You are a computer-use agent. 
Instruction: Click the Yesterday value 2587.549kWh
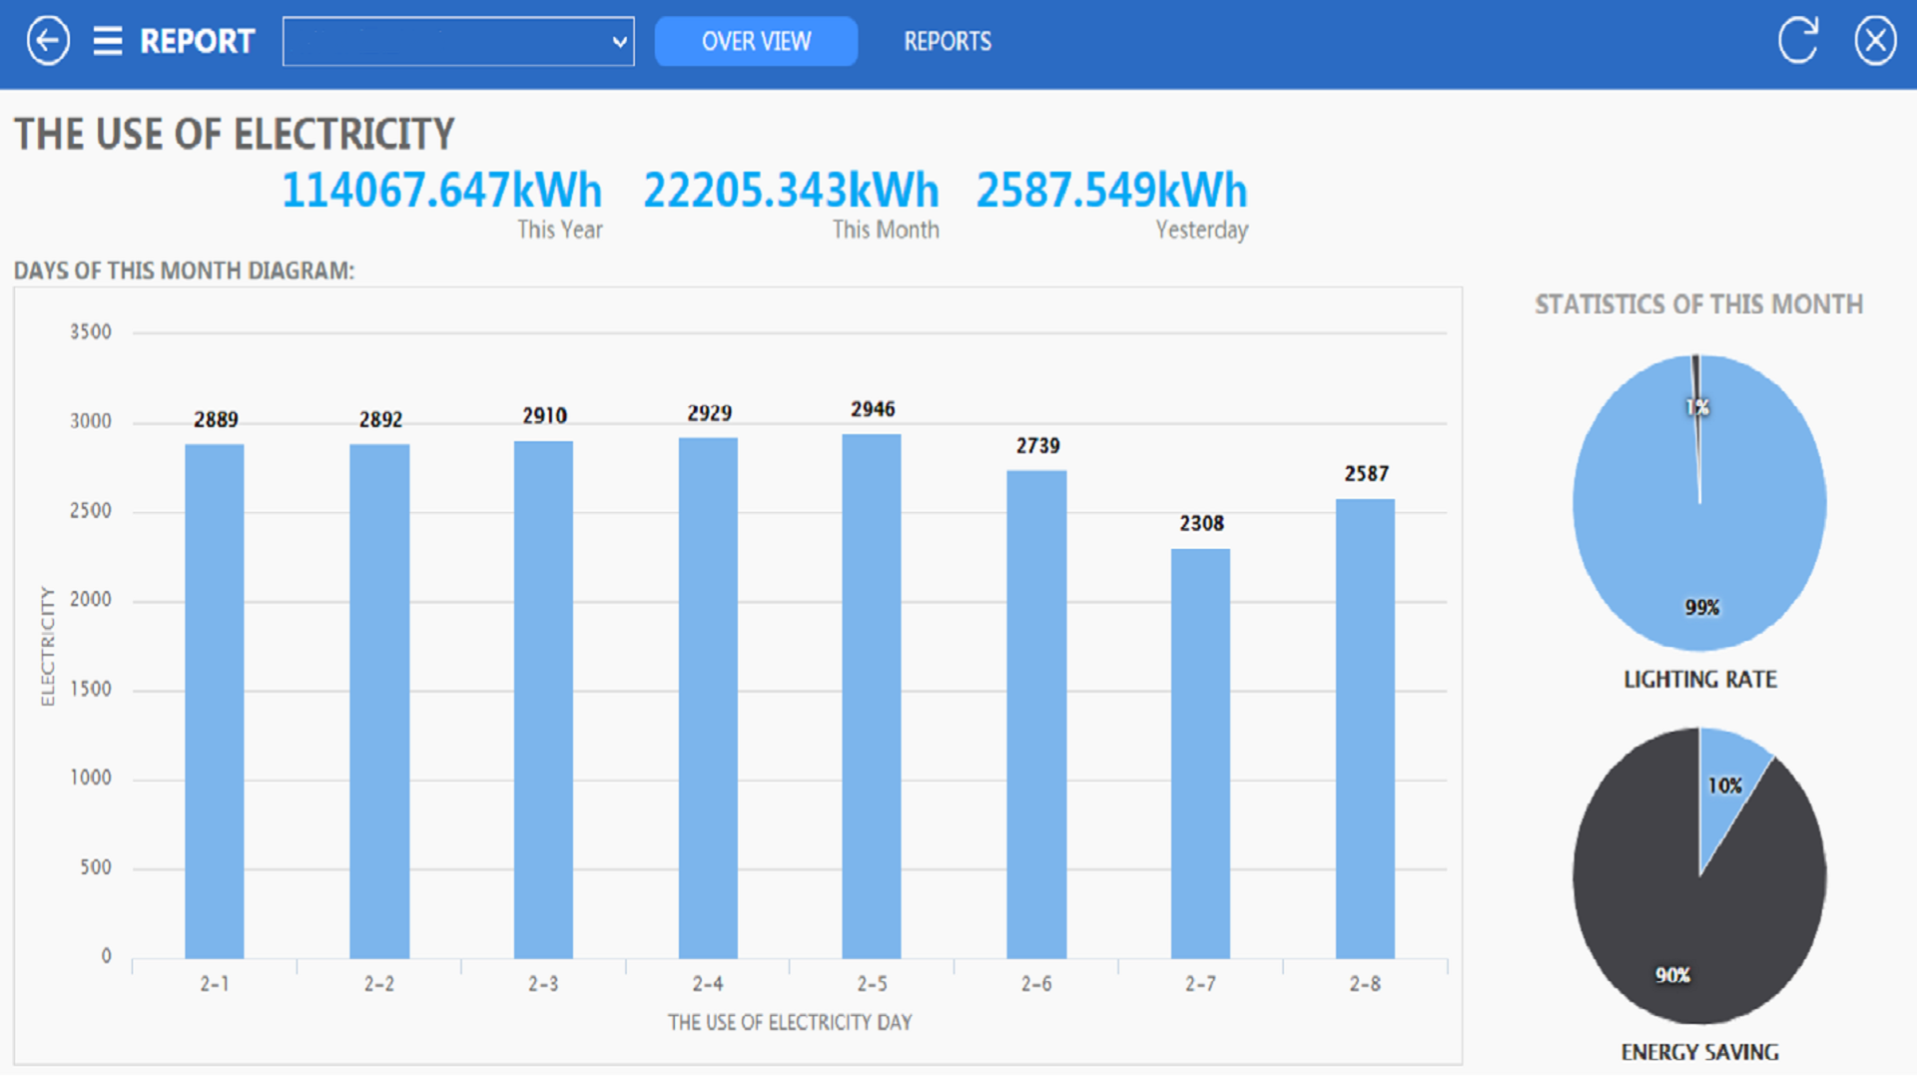pyautogui.click(x=1110, y=190)
